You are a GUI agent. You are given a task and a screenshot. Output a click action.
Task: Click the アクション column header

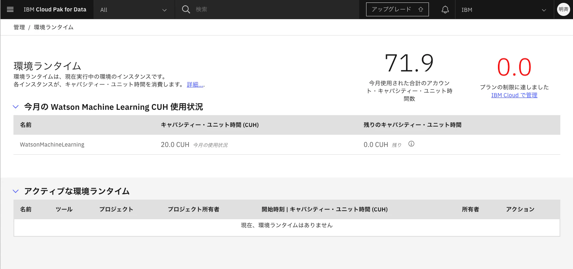520,209
